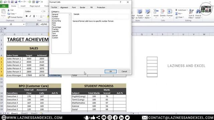Switch to the Protection tab in dialog

(x=101, y=7)
